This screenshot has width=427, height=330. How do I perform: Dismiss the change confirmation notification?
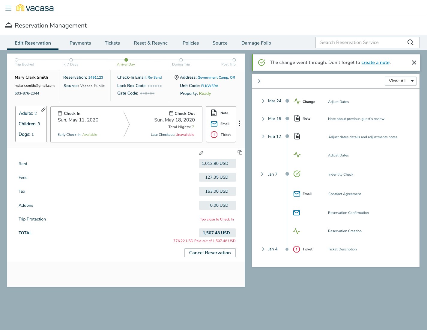[414, 63]
